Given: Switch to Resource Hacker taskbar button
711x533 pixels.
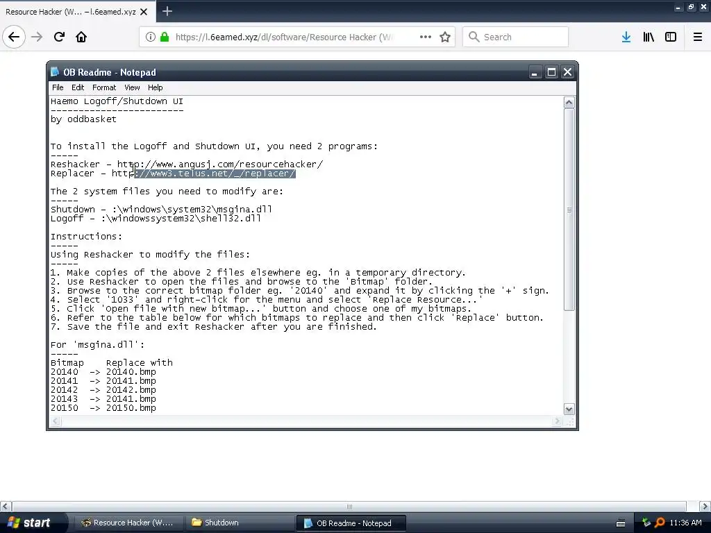Looking at the screenshot, I should (127, 523).
